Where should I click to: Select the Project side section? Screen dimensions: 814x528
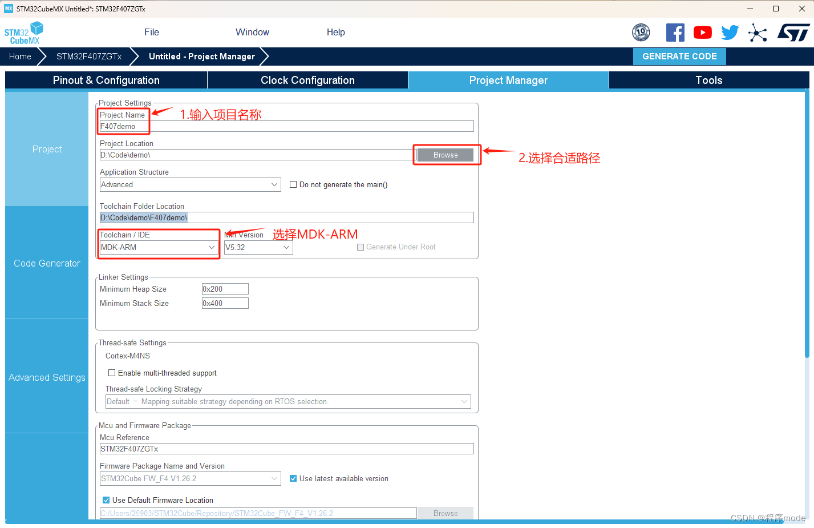pos(47,149)
